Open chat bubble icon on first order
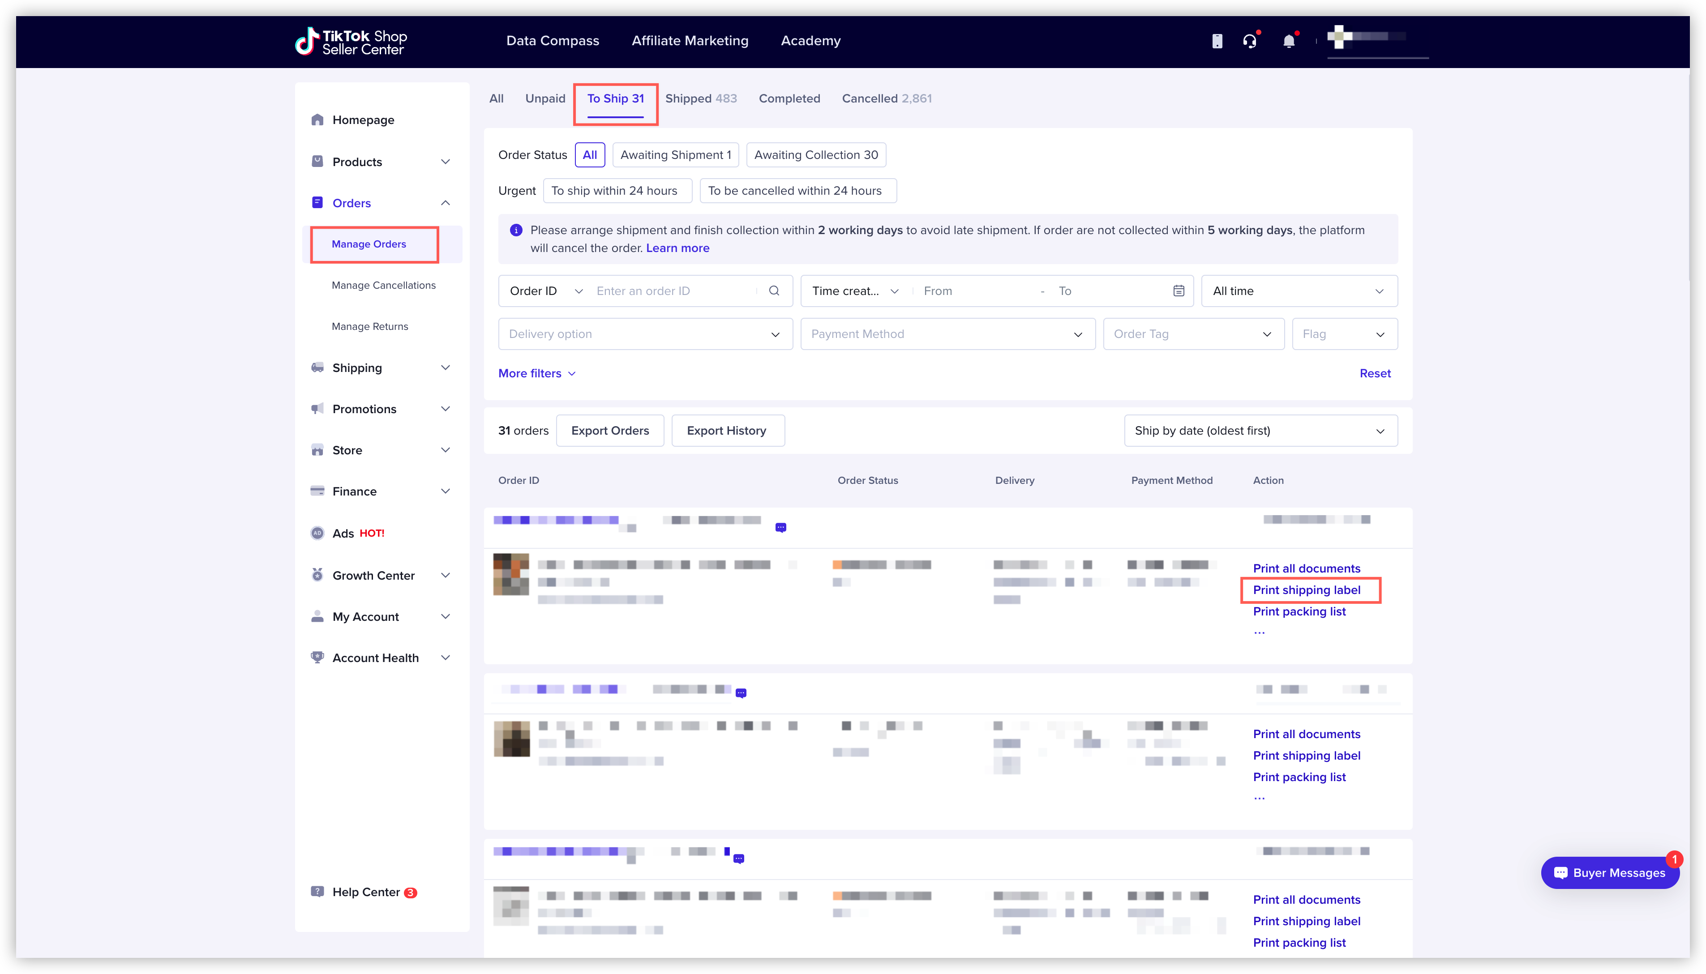 pyautogui.click(x=781, y=528)
